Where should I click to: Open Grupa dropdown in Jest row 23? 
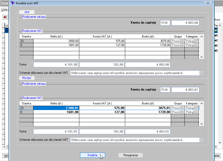pos(182,41)
